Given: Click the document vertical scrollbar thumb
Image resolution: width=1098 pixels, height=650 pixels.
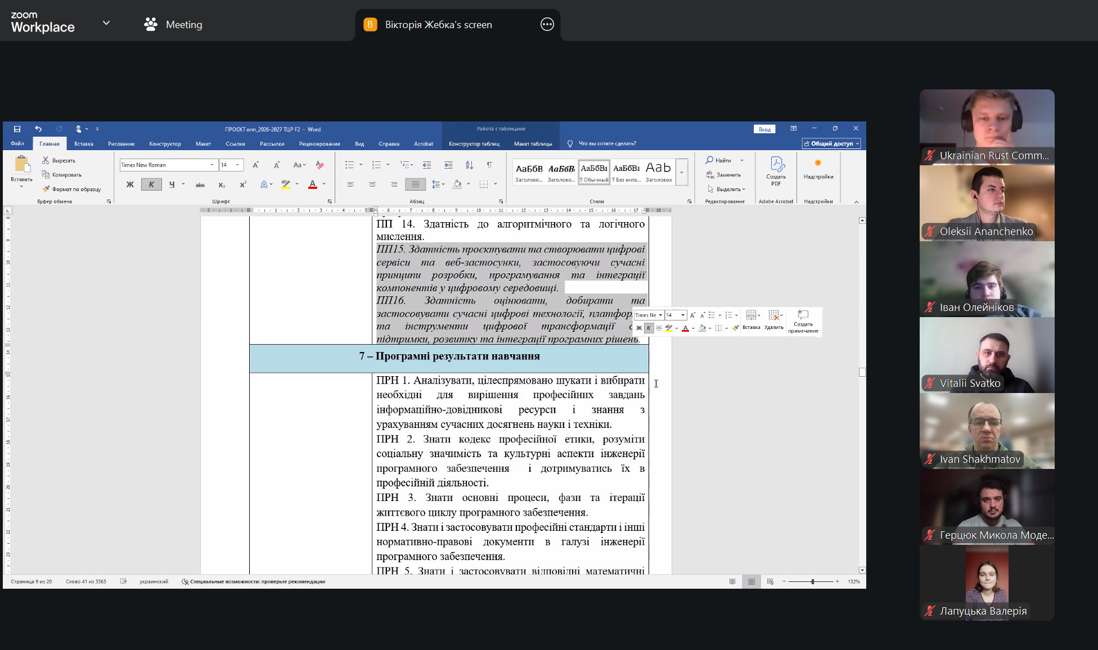Looking at the screenshot, I should pos(862,372).
